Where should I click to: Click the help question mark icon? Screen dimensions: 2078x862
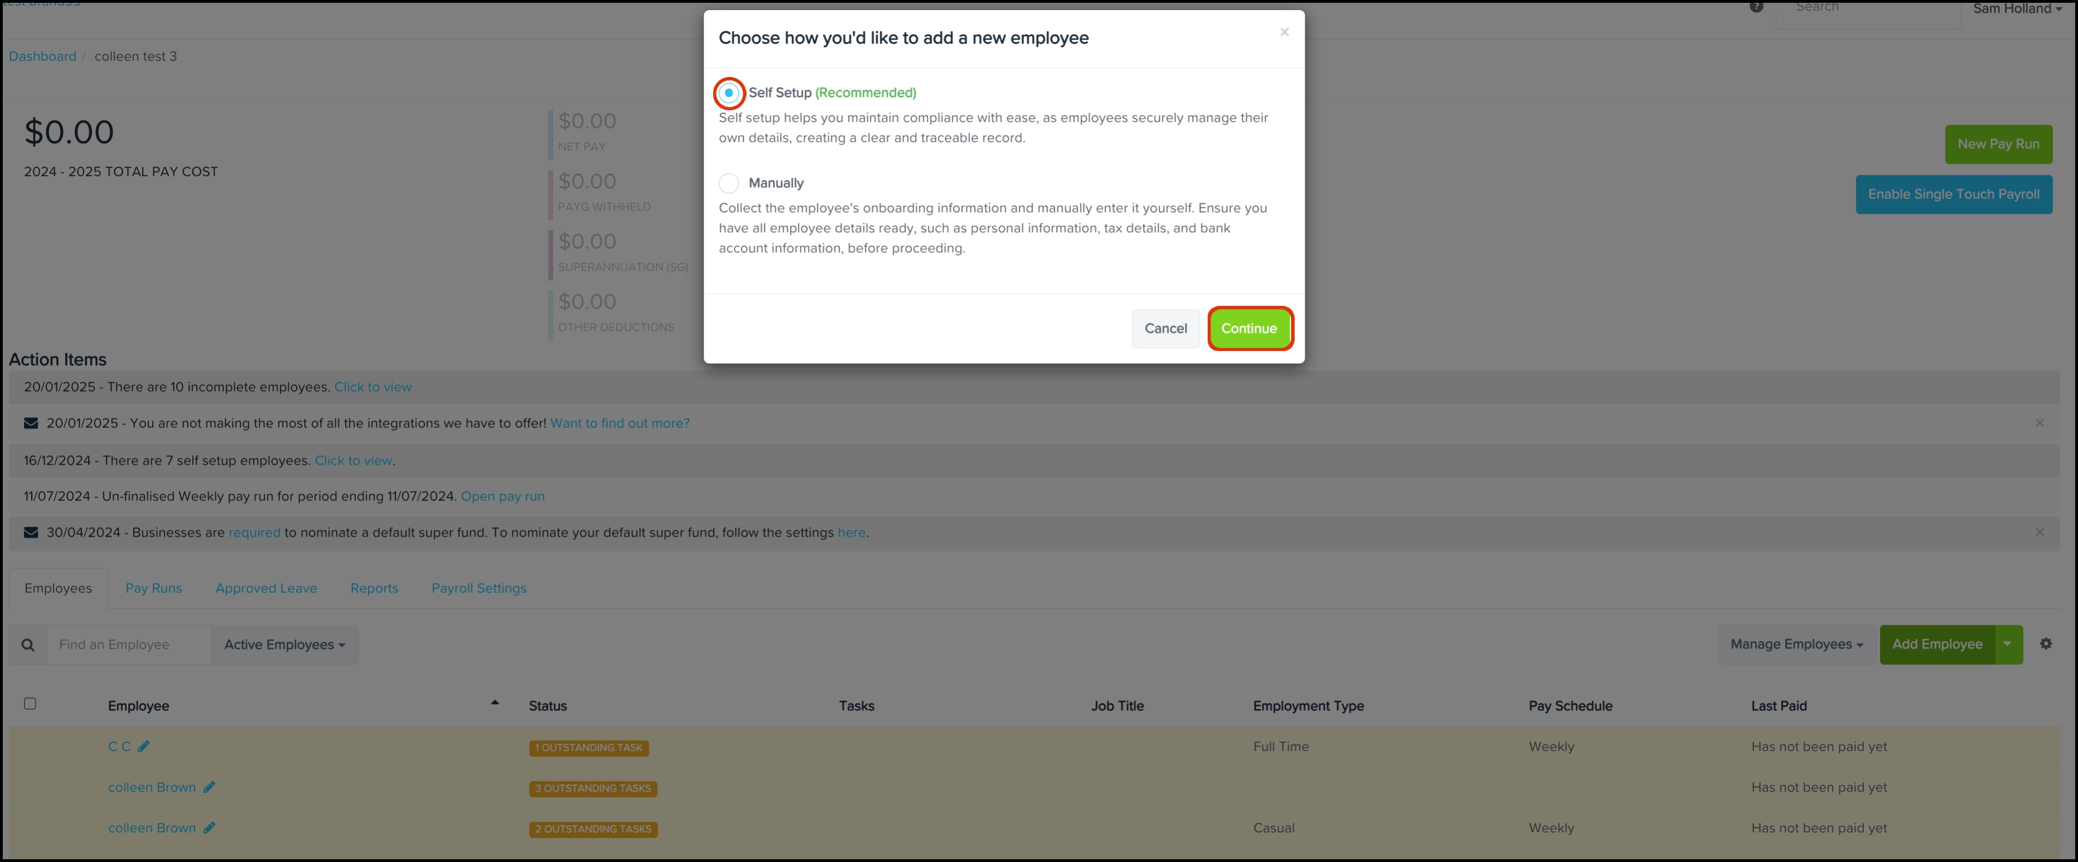point(1755,7)
